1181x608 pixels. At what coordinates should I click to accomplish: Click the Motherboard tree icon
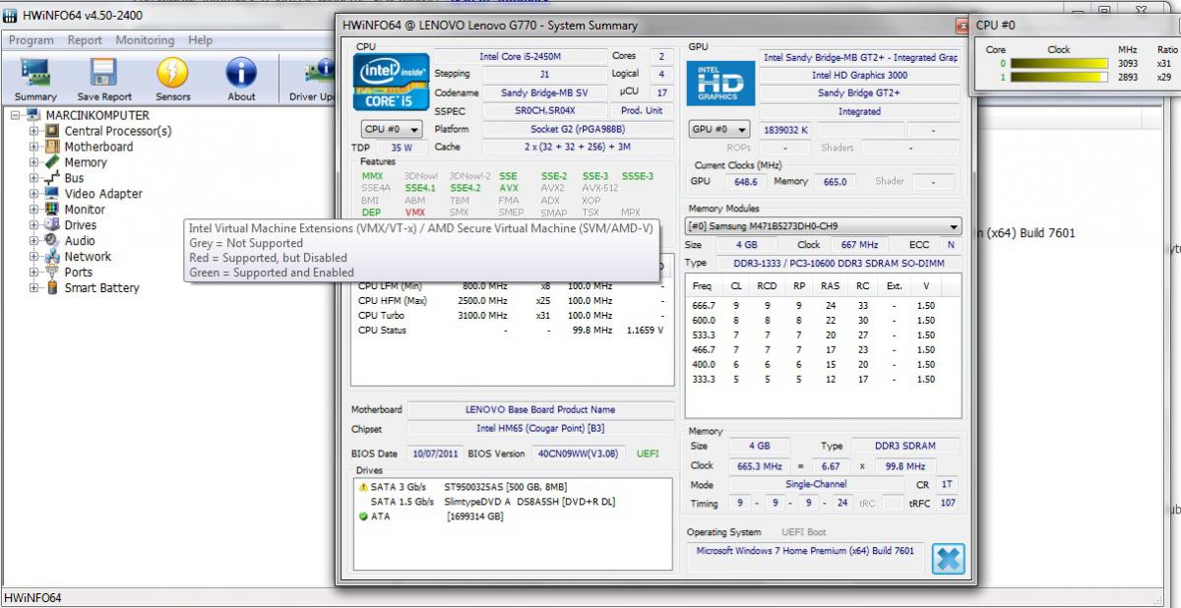click(x=53, y=147)
